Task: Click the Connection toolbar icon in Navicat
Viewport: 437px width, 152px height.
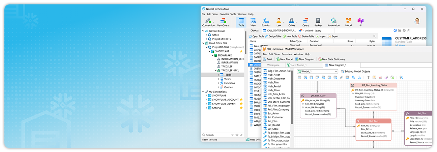Action: [x=208, y=22]
